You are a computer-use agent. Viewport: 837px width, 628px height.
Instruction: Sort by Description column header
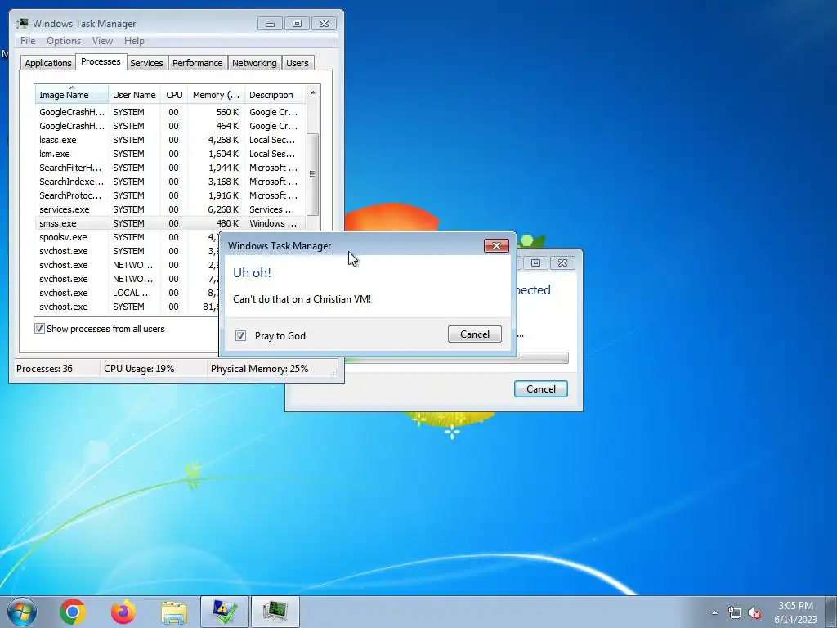[275, 95]
